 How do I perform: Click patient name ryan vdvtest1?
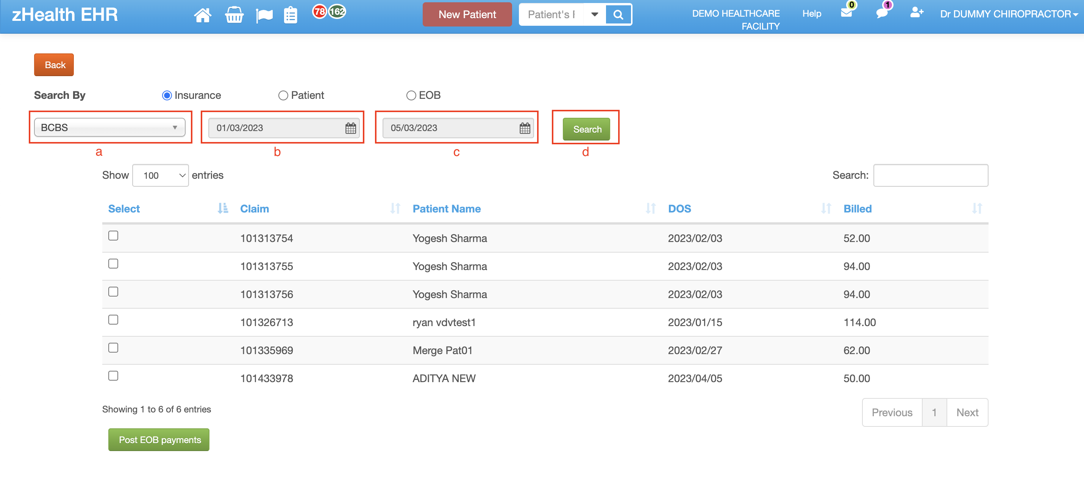click(444, 322)
